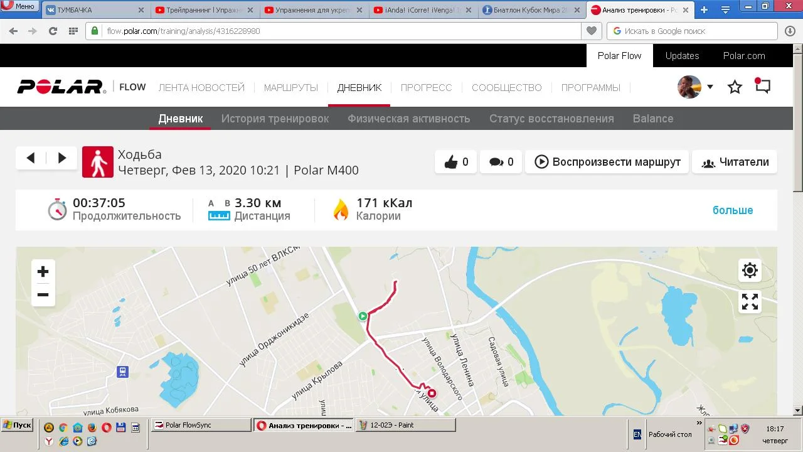Click the green route start marker
The image size is (803, 452).
(363, 316)
